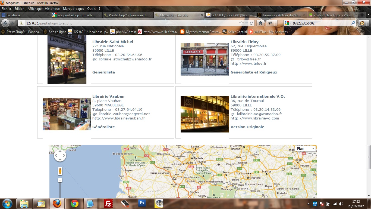Click the forward navigation arrow
This screenshot has width=371, height=209.
pos(13,23)
